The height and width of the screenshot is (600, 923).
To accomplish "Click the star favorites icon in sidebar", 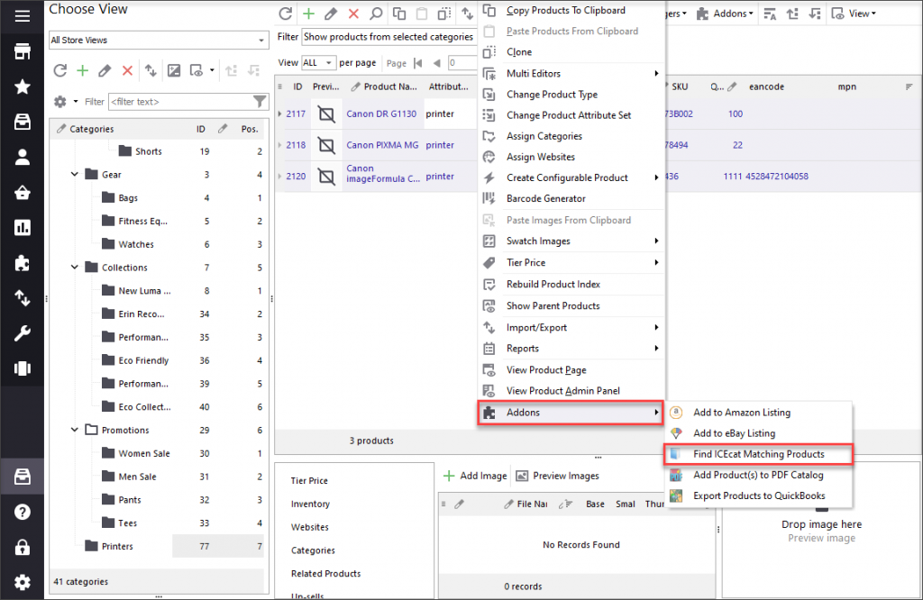I will click(x=22, y=86).
